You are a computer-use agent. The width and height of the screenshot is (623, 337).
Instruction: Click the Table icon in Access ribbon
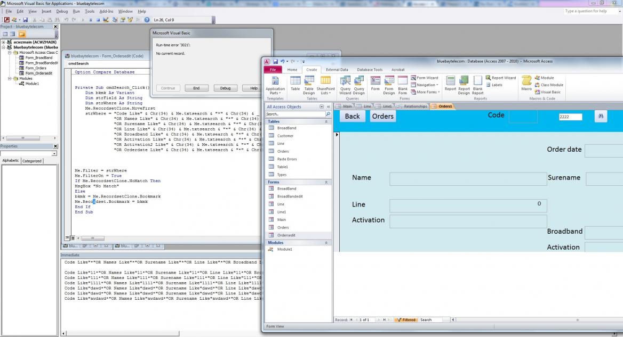tap(295, 84)
